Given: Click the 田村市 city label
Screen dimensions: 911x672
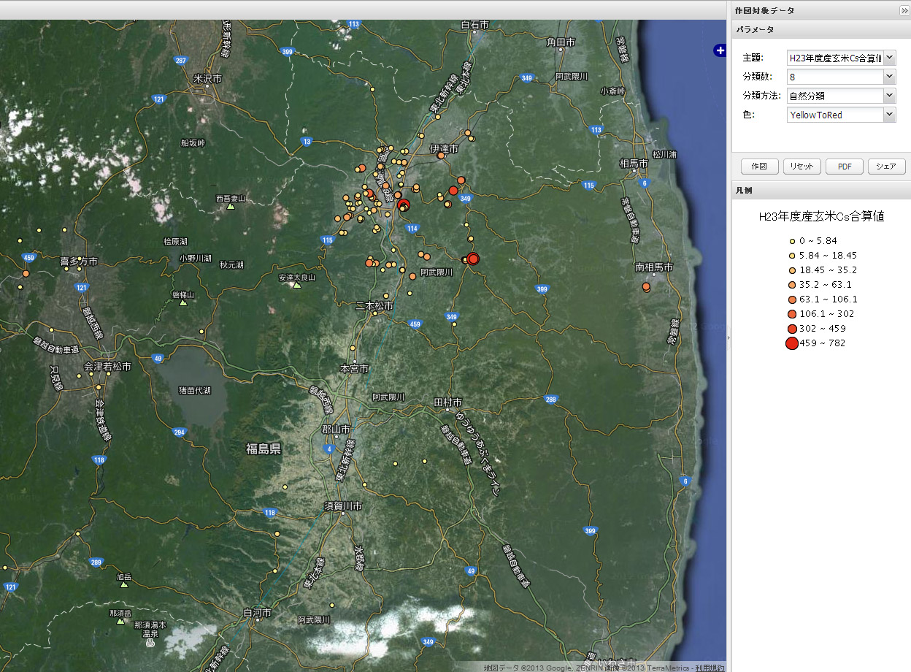Looking at the screenshot, I should (448, 402).
